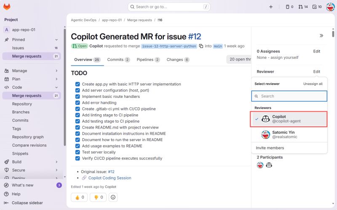The image size is (337, 210).
Task: Copy source branch name icon
Action: pos(201,46)
